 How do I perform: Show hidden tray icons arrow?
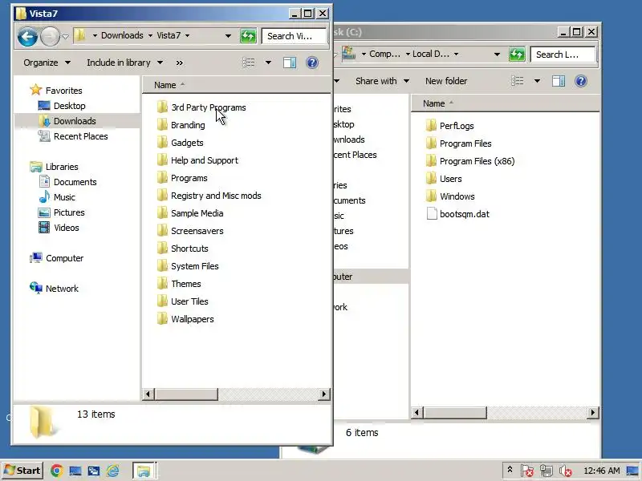[510, 470]
